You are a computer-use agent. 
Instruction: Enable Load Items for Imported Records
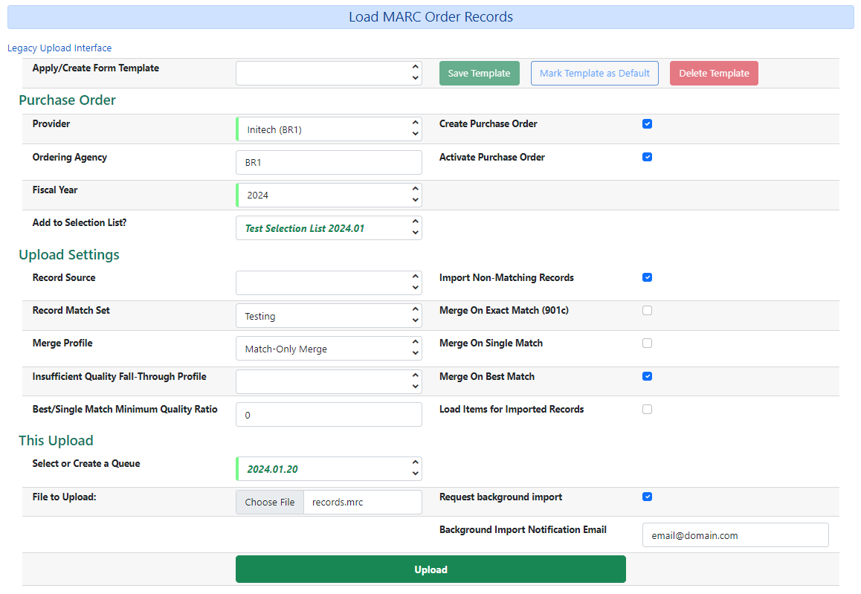pos(647,409)
